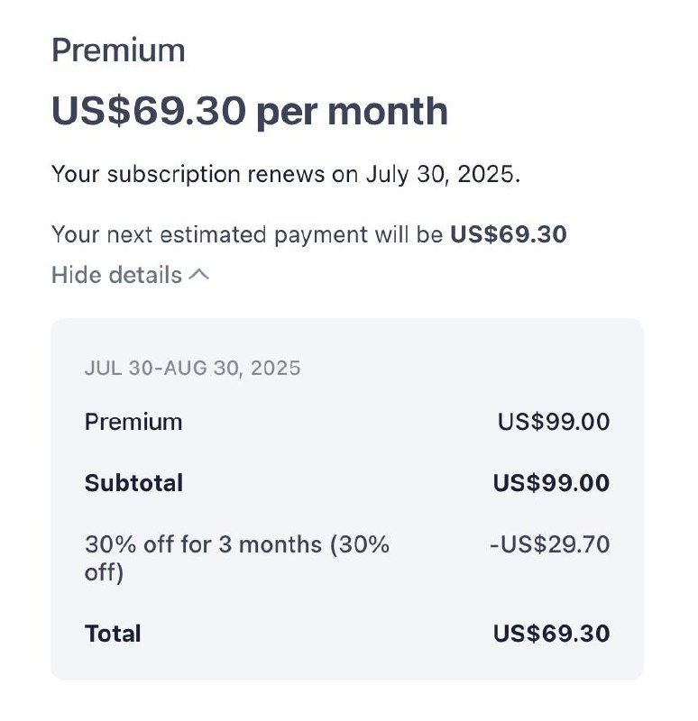Image resolution: width=698 pixels, height=721 pixels.
Task: Click the words "per month" in heading
Action: (352, 111)
